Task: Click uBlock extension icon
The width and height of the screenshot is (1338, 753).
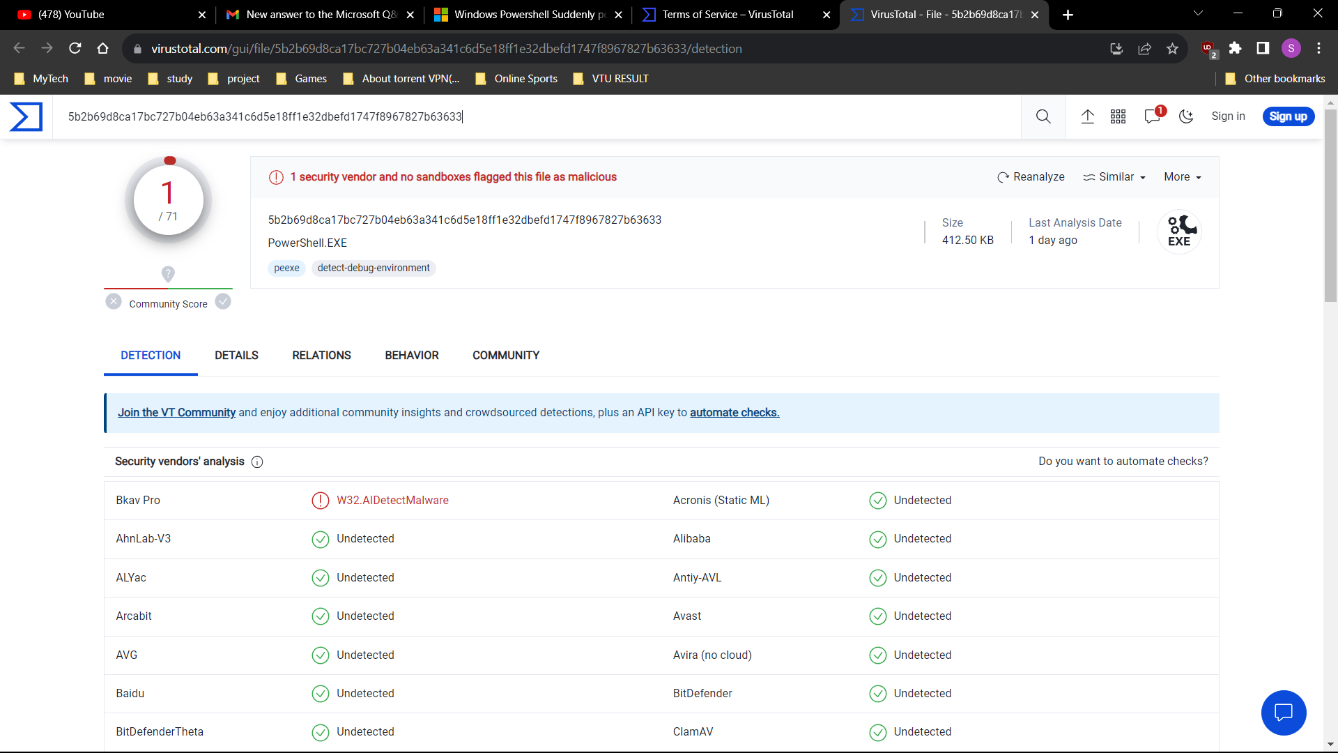Action: coord(1208,49)
